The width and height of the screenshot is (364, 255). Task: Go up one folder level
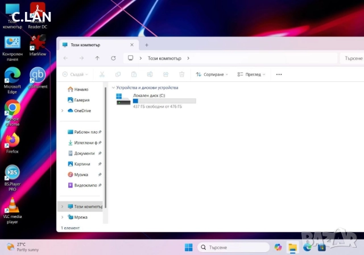97,58
